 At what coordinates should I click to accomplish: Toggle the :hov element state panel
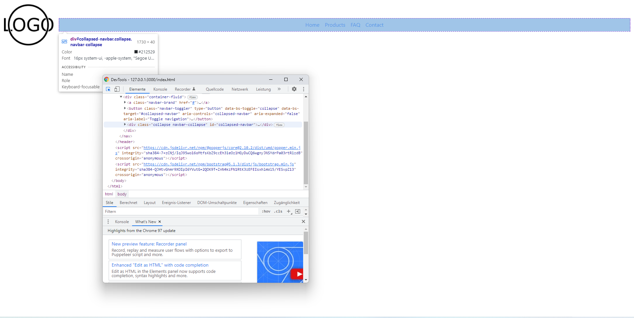[x=266, y=212]
